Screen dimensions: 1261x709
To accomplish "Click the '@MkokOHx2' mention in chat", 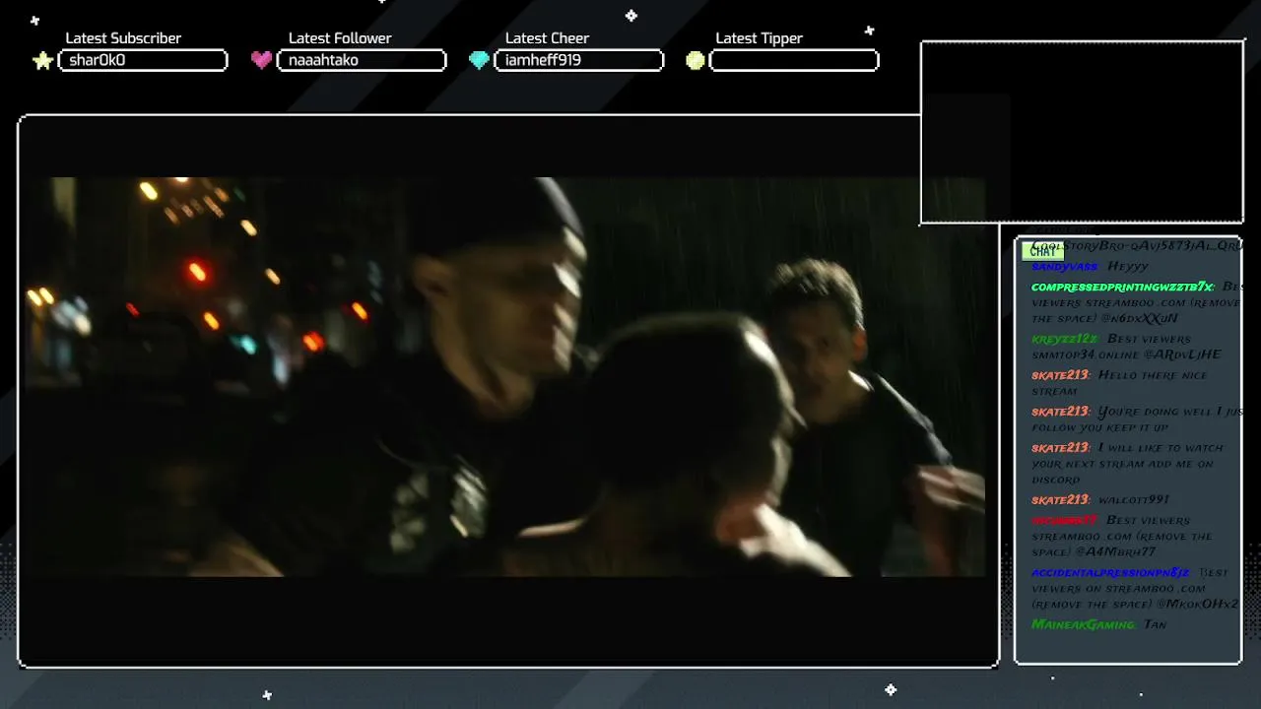I will (1198, 605).
